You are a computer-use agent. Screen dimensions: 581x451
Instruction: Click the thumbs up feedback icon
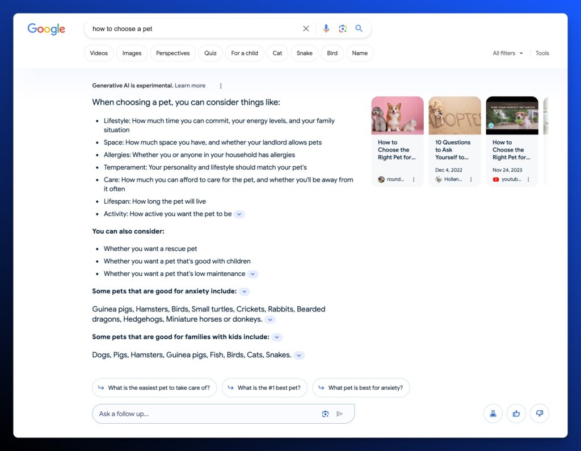coord(516,414)
